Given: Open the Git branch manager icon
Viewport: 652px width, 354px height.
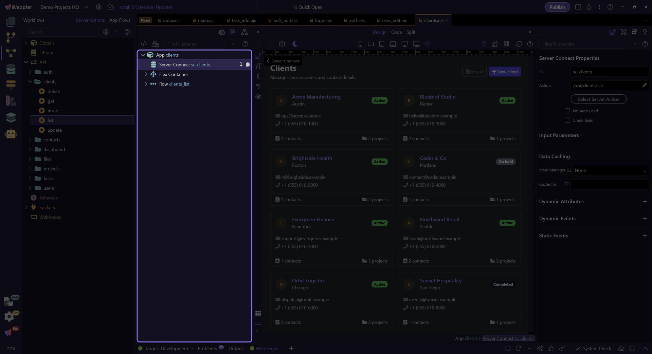Looking at the screenshot, I should [11, 37].
